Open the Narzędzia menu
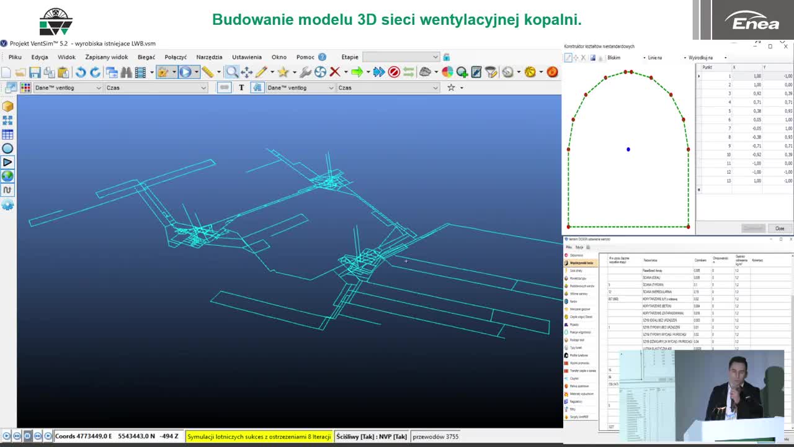 coord(209,57)
